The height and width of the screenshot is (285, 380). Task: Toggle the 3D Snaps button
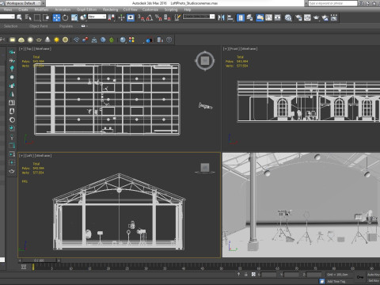141,17
